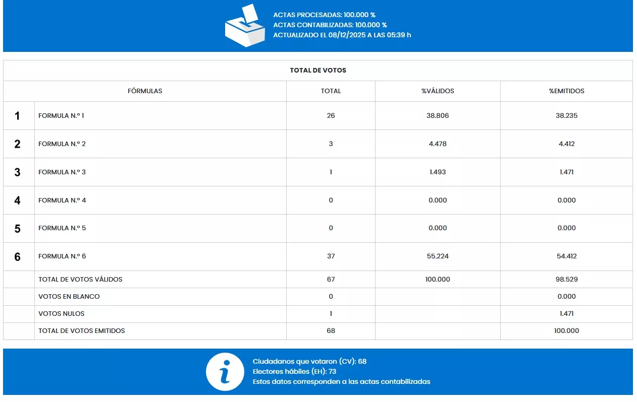
Task: Click the TOTAL DE VOTOS VÁLIDOS row
Action: [x=80, y=280]
